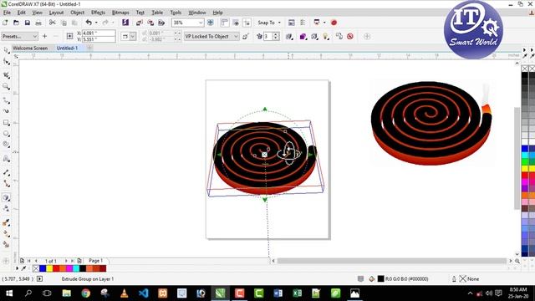The image size is (535, 301).
Task: Switch to the Welcome Screen tab
Action: (x=30, y=48)
